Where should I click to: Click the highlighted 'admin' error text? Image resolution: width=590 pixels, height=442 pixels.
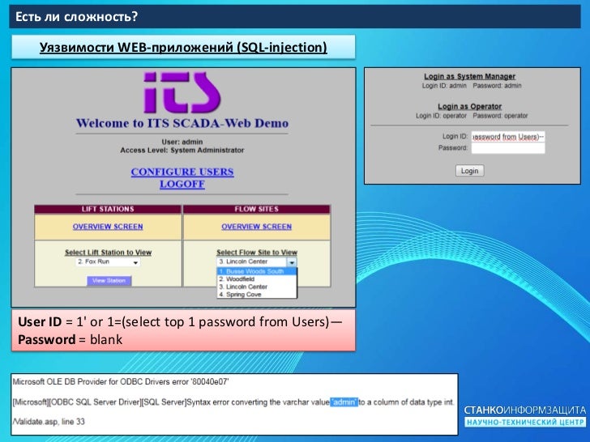click(x=344, y=402)
